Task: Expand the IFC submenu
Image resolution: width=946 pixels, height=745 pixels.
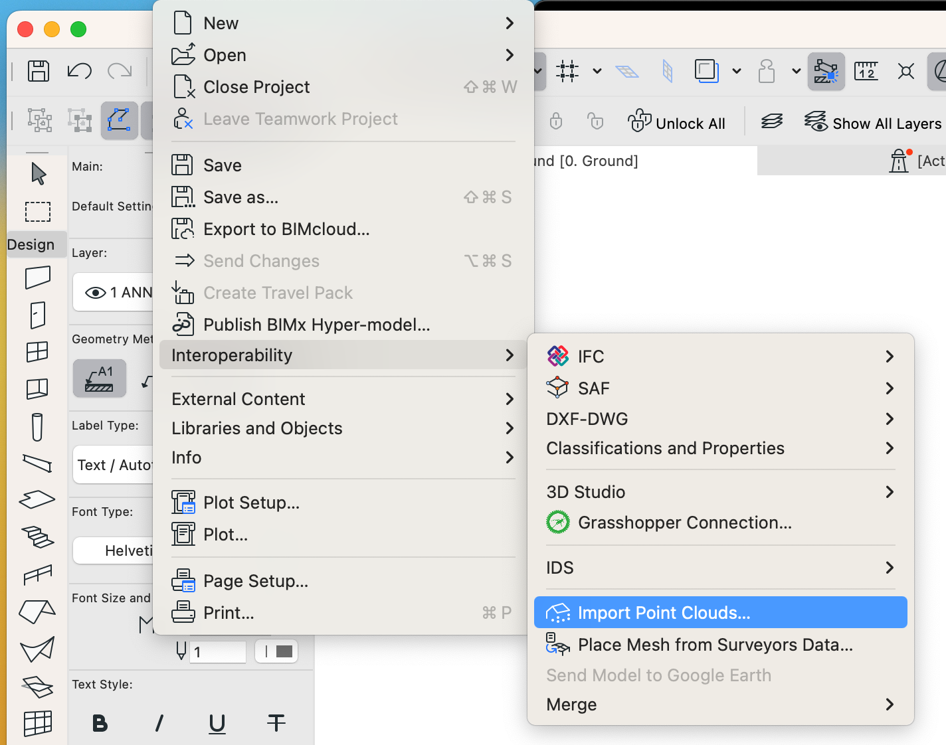Action: pyautogui.click(x=720, y=357)
